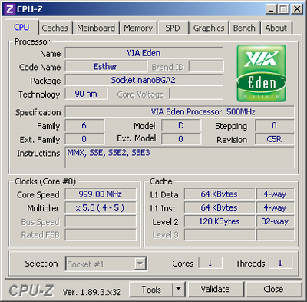The height and width of the screenshot is (302, 307).
Task: Click the CPU-Z title bar icon
Action: 9,9
